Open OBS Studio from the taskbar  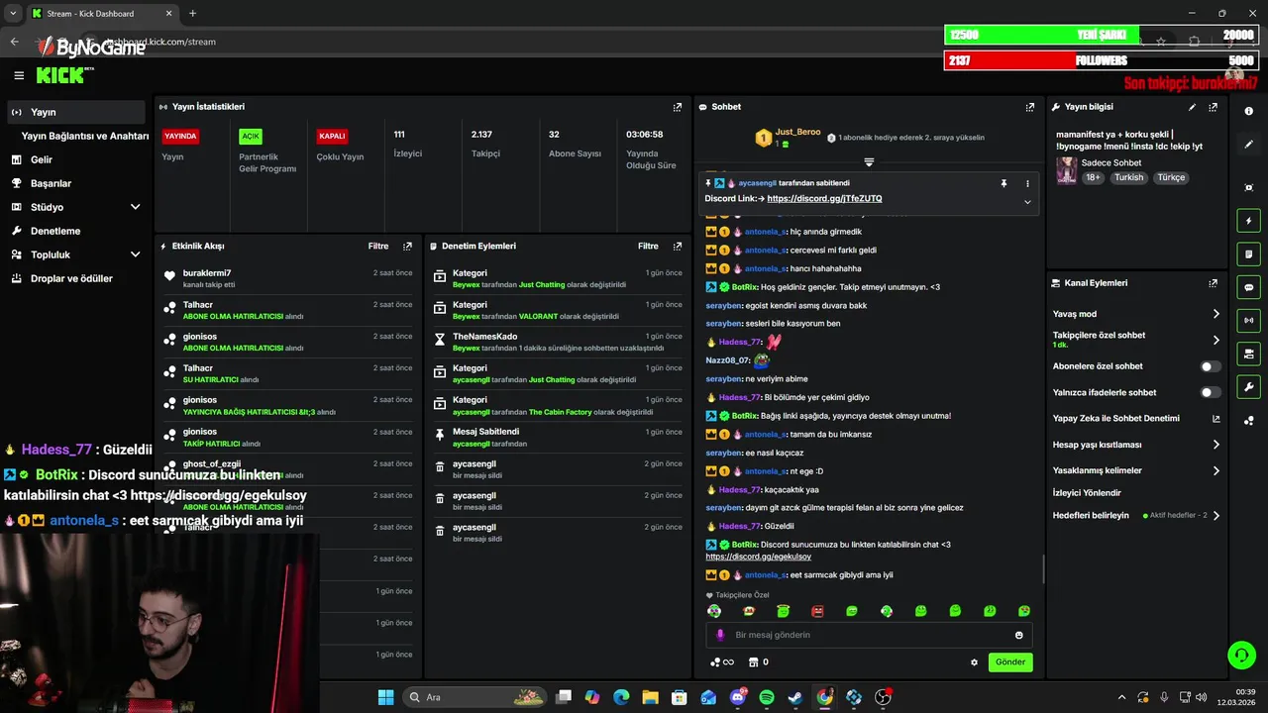pos(883,697)
